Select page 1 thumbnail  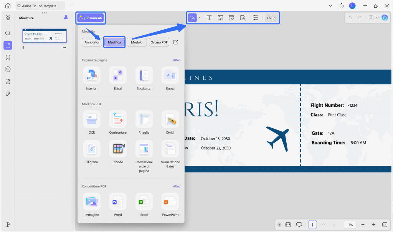tap(45, 36)
